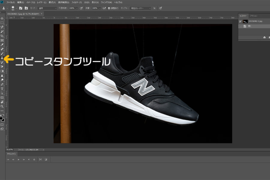Open the Clone Source panel

26,8
